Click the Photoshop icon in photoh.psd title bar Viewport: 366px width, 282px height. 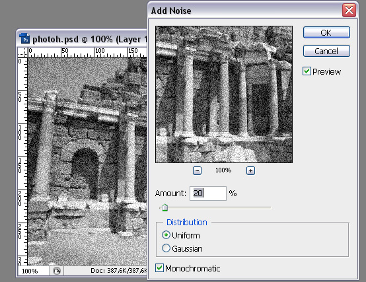point(24,39)
